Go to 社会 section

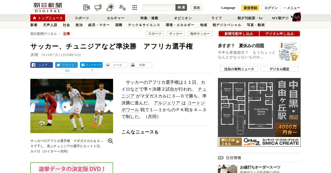click(66, 25)
